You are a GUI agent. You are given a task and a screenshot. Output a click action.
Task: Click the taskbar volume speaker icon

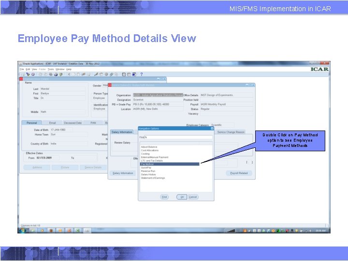pos(310,231)
